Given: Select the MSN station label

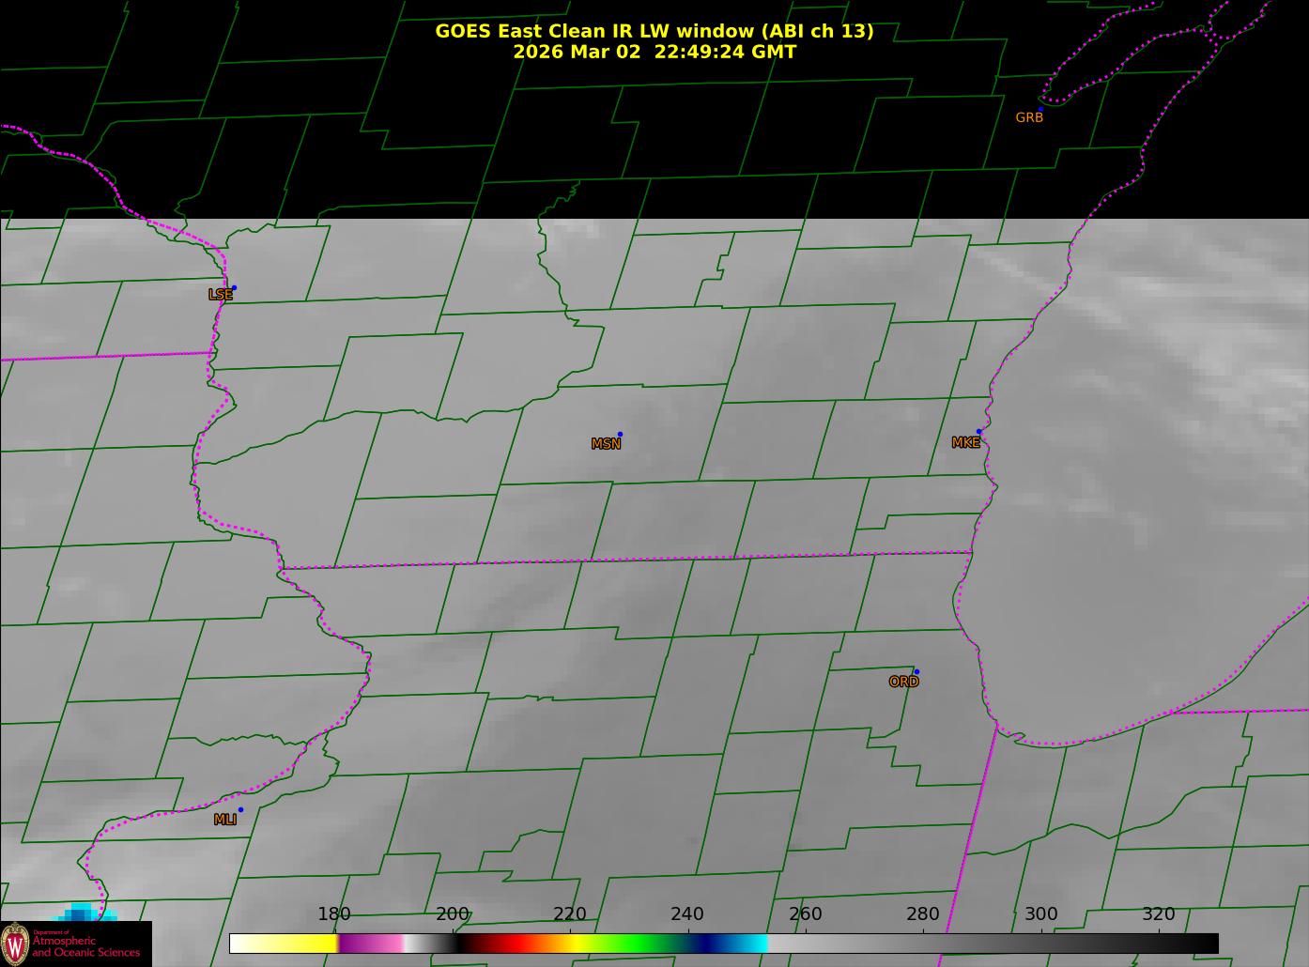Looking at the screenshot, I should coord(606,444).
